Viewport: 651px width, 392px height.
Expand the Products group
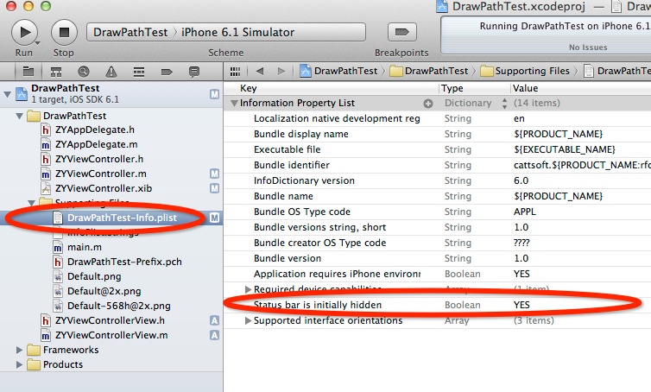pos(19,364)
